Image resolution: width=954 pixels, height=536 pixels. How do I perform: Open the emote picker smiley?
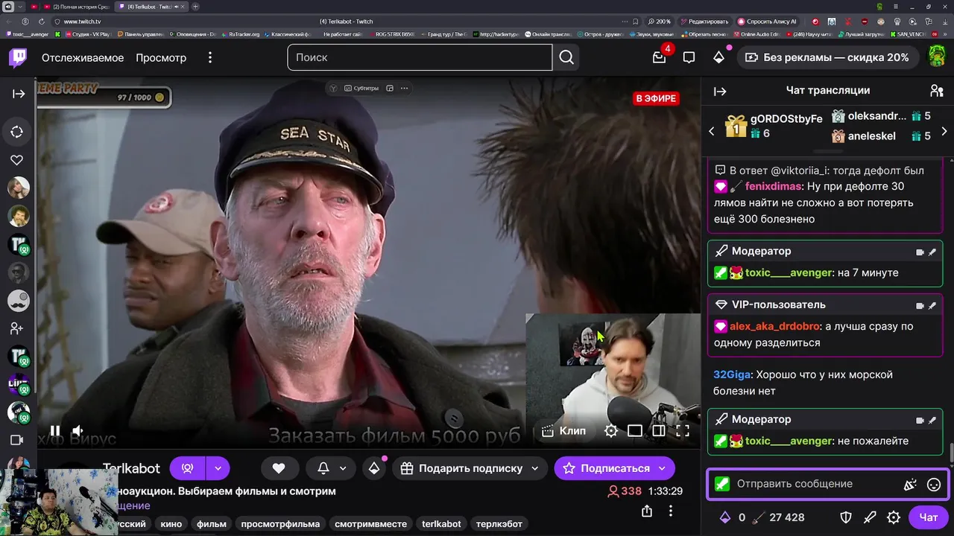pyautogui.click(x=934, y=485)
